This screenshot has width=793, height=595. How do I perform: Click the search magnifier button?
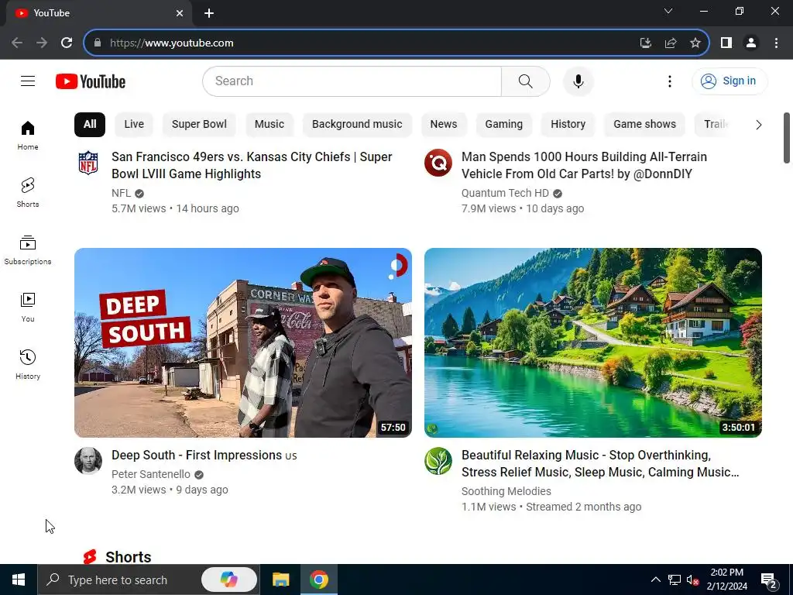526,81
